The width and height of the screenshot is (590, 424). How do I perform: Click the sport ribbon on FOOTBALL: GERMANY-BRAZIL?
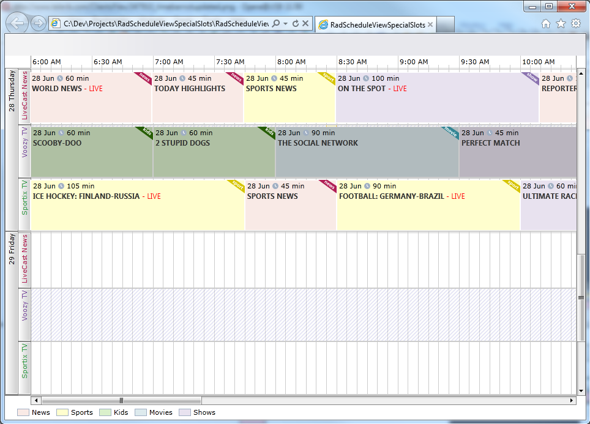(513, 185)
